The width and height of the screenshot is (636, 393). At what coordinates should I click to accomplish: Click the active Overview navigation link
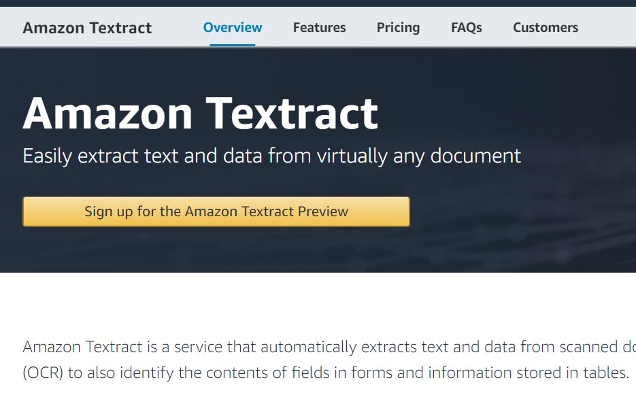[232, 27]
